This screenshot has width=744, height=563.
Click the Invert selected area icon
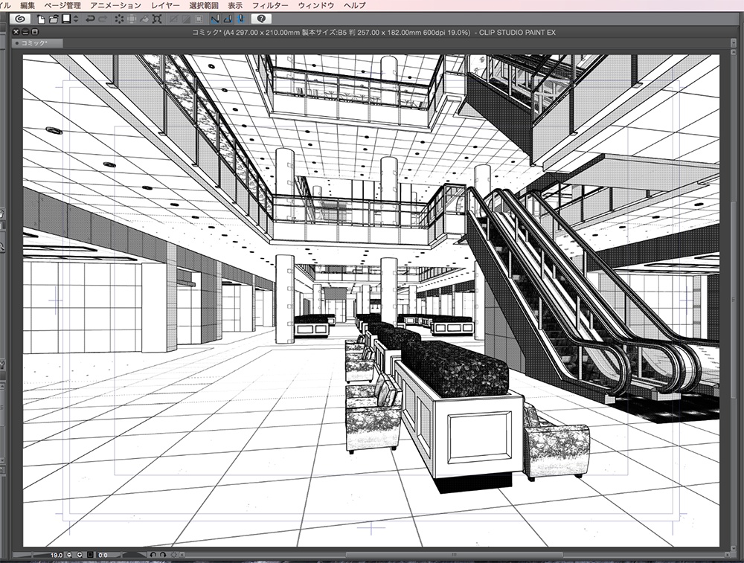(x=187, y=19)
